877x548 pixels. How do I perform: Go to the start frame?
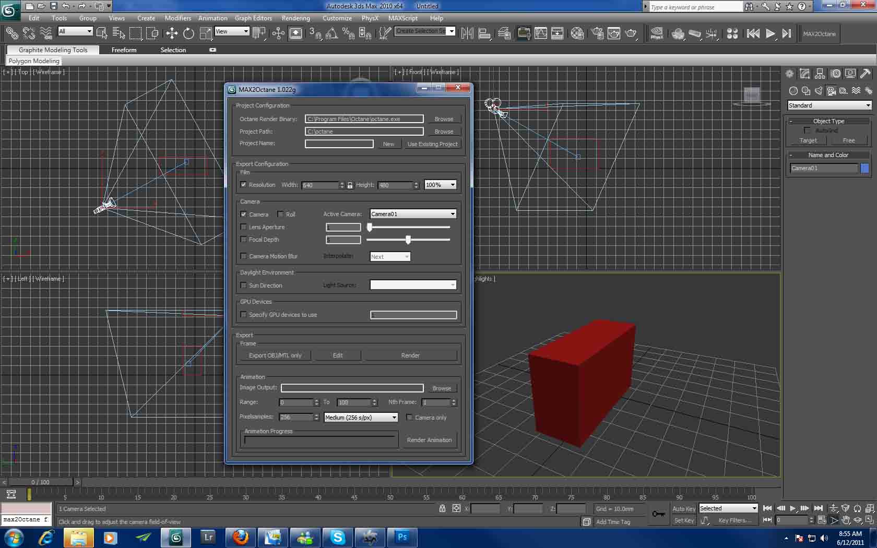tap(767, 508)
